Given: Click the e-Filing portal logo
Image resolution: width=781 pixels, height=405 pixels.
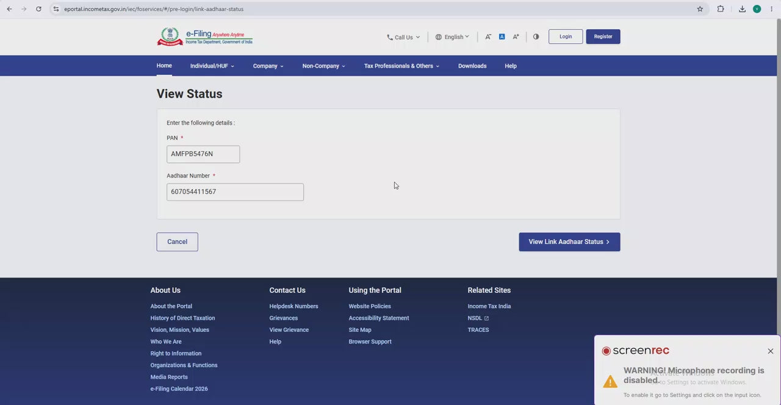Looking at the screenshot, I should pyautogui.click(x=205, y=37).
